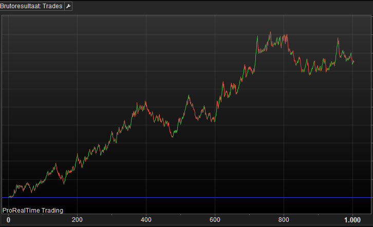373x227 pixels.
Task: Select the 400 label on the x-axis
Action: click(146, 220)
